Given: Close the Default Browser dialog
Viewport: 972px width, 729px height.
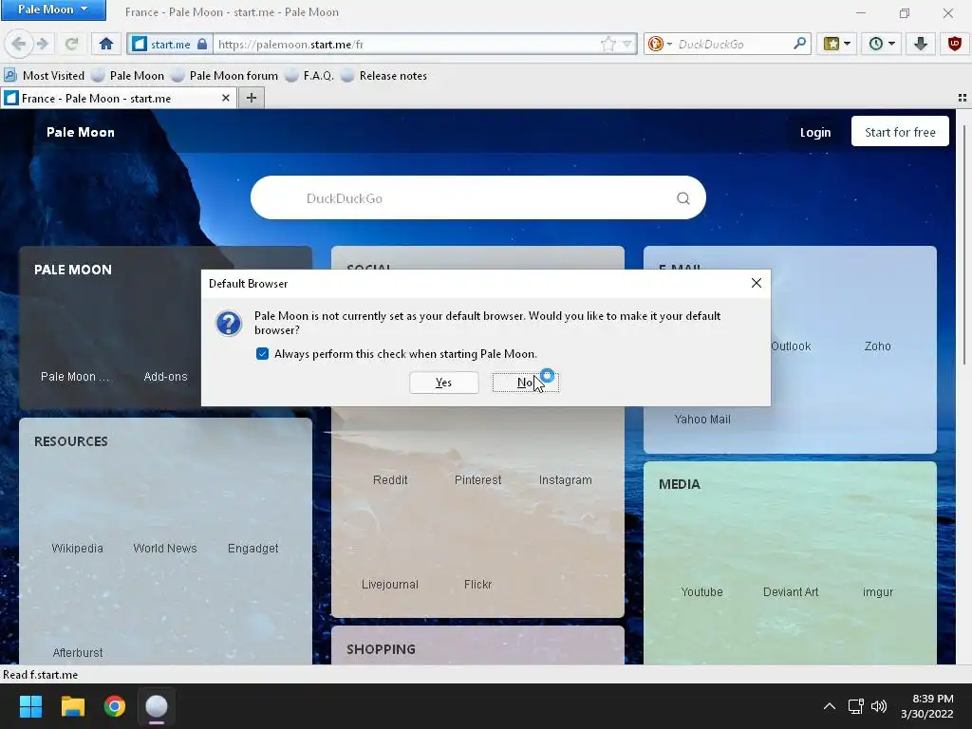Looking at the screenshot, I should tap(757, 283).
